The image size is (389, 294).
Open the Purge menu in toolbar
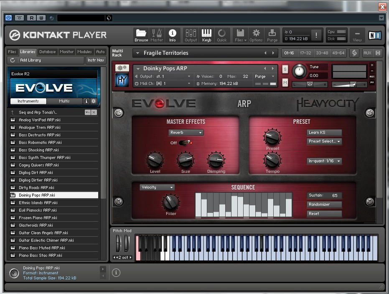[272, 35]
